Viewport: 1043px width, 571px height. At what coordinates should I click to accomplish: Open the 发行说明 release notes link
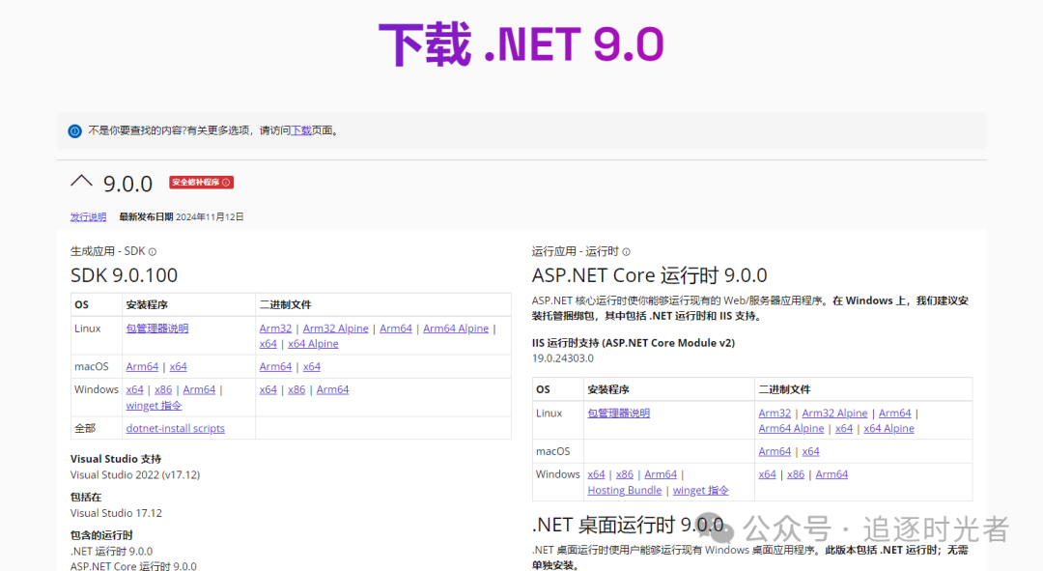(x=89, y=217)
